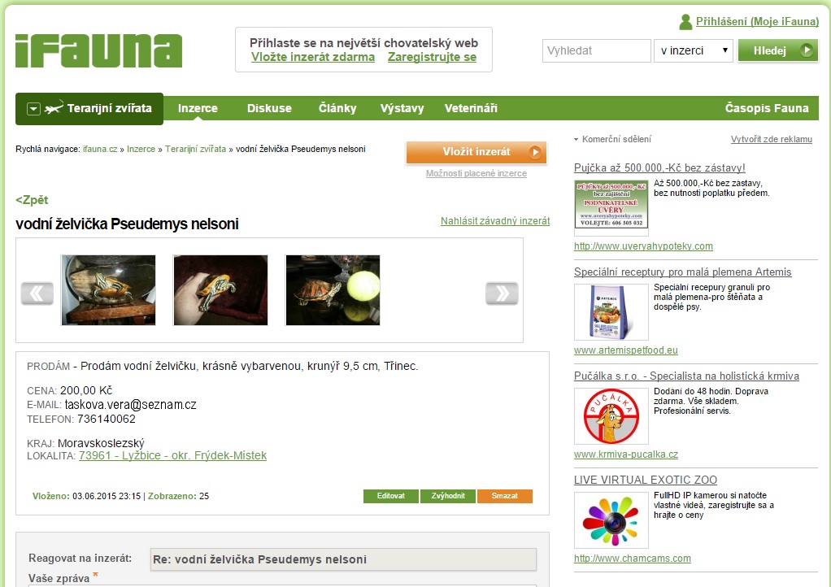The height and width of the screenshot is (587, 831).
Task: Click the loan advertisement banner image
Action: pos(611,204)
